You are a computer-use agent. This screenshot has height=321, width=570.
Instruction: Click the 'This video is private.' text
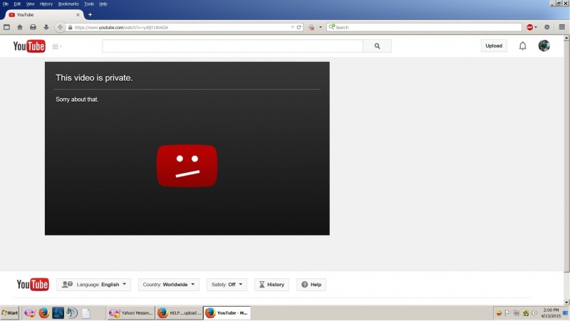click(94, 78)
